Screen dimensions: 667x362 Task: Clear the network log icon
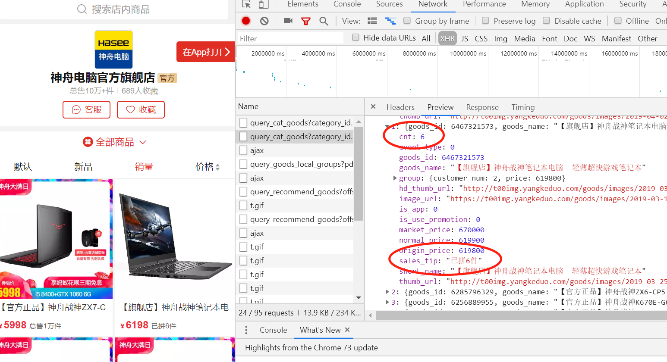click(264, 21)
